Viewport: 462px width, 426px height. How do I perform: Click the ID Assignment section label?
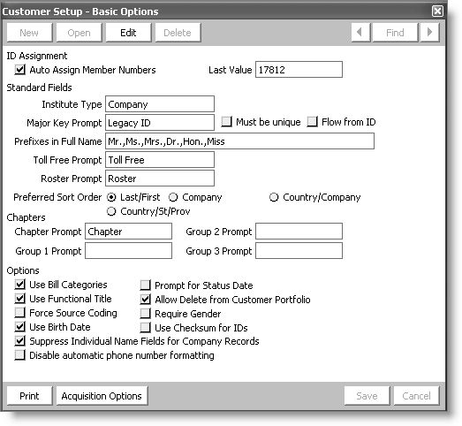pos(37,56)
